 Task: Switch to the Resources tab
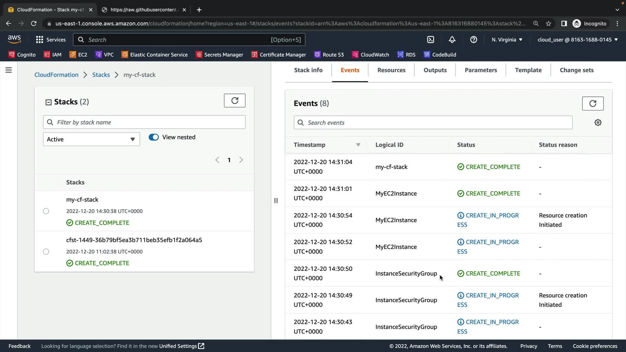pos(391,70)
